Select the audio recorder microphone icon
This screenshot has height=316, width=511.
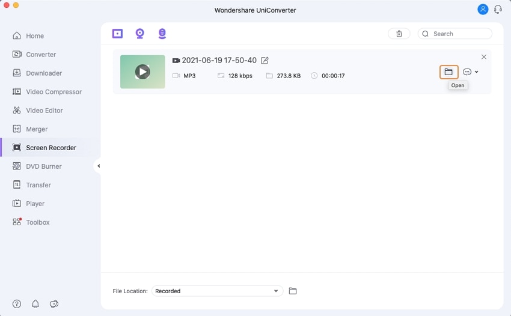pos(162,34)
